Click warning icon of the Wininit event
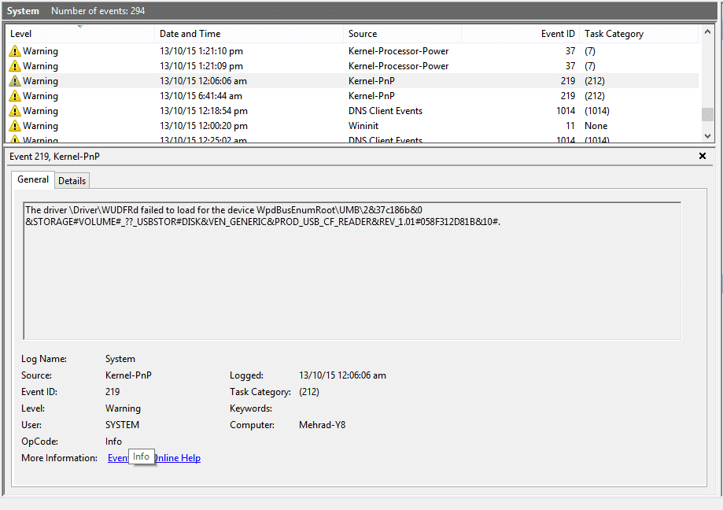The image size is (723, 510). pyautogui.click(x=14, y=126)
